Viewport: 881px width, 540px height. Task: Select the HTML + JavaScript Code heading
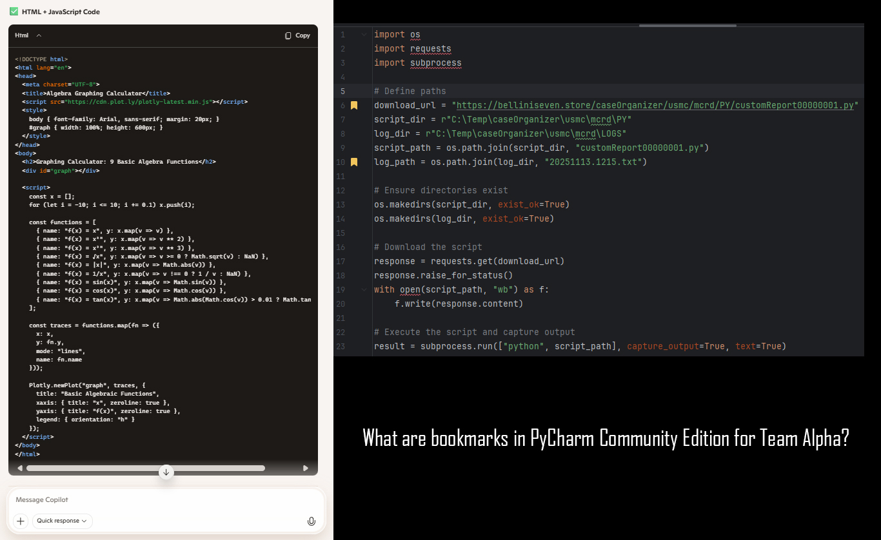tap(61, 12)
